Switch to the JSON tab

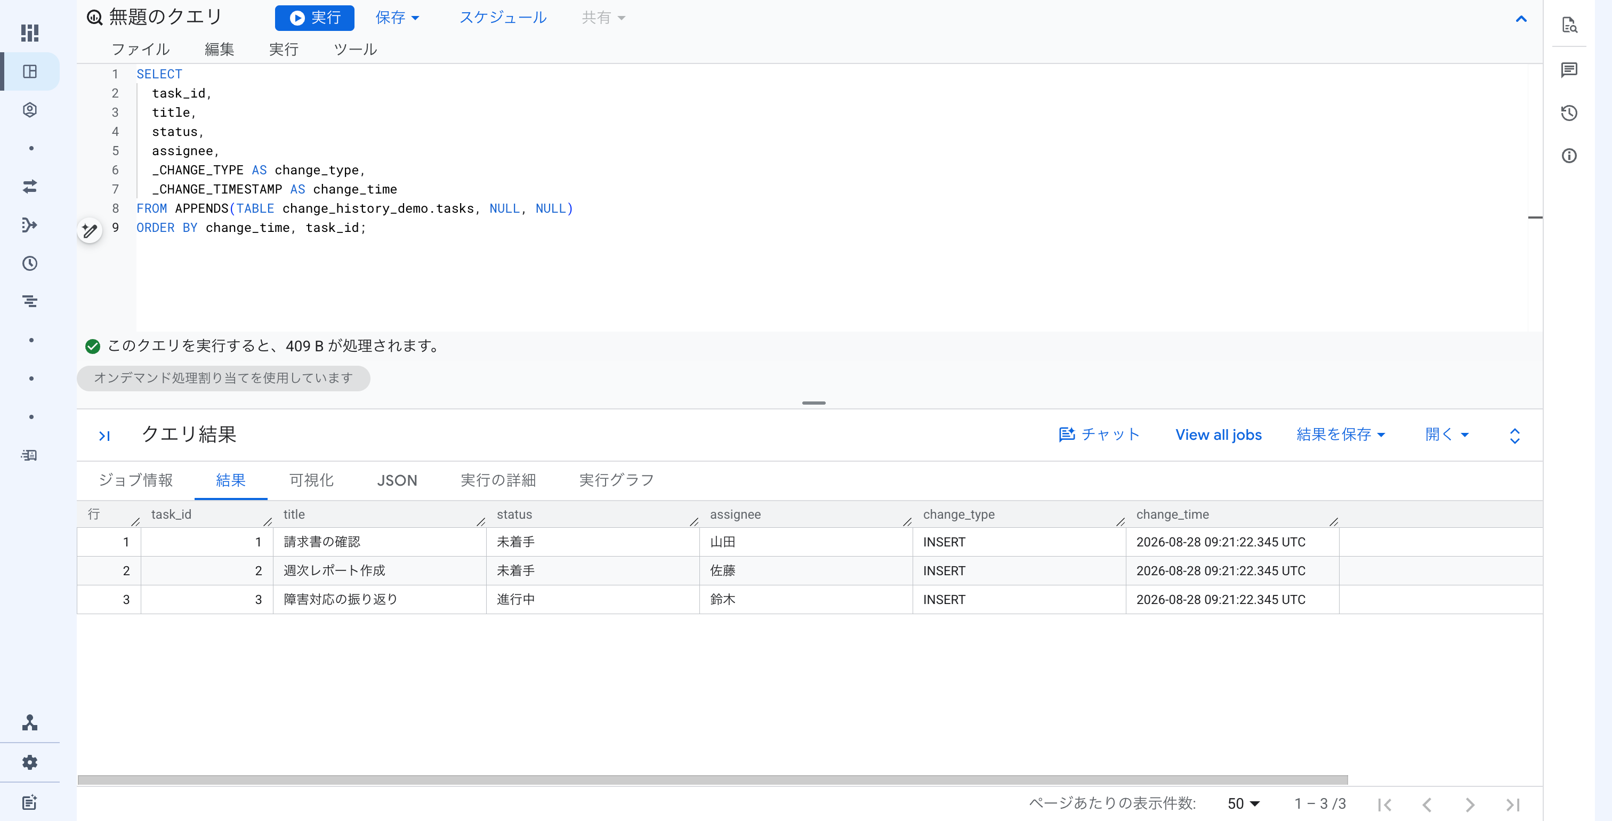coord(397,480)
